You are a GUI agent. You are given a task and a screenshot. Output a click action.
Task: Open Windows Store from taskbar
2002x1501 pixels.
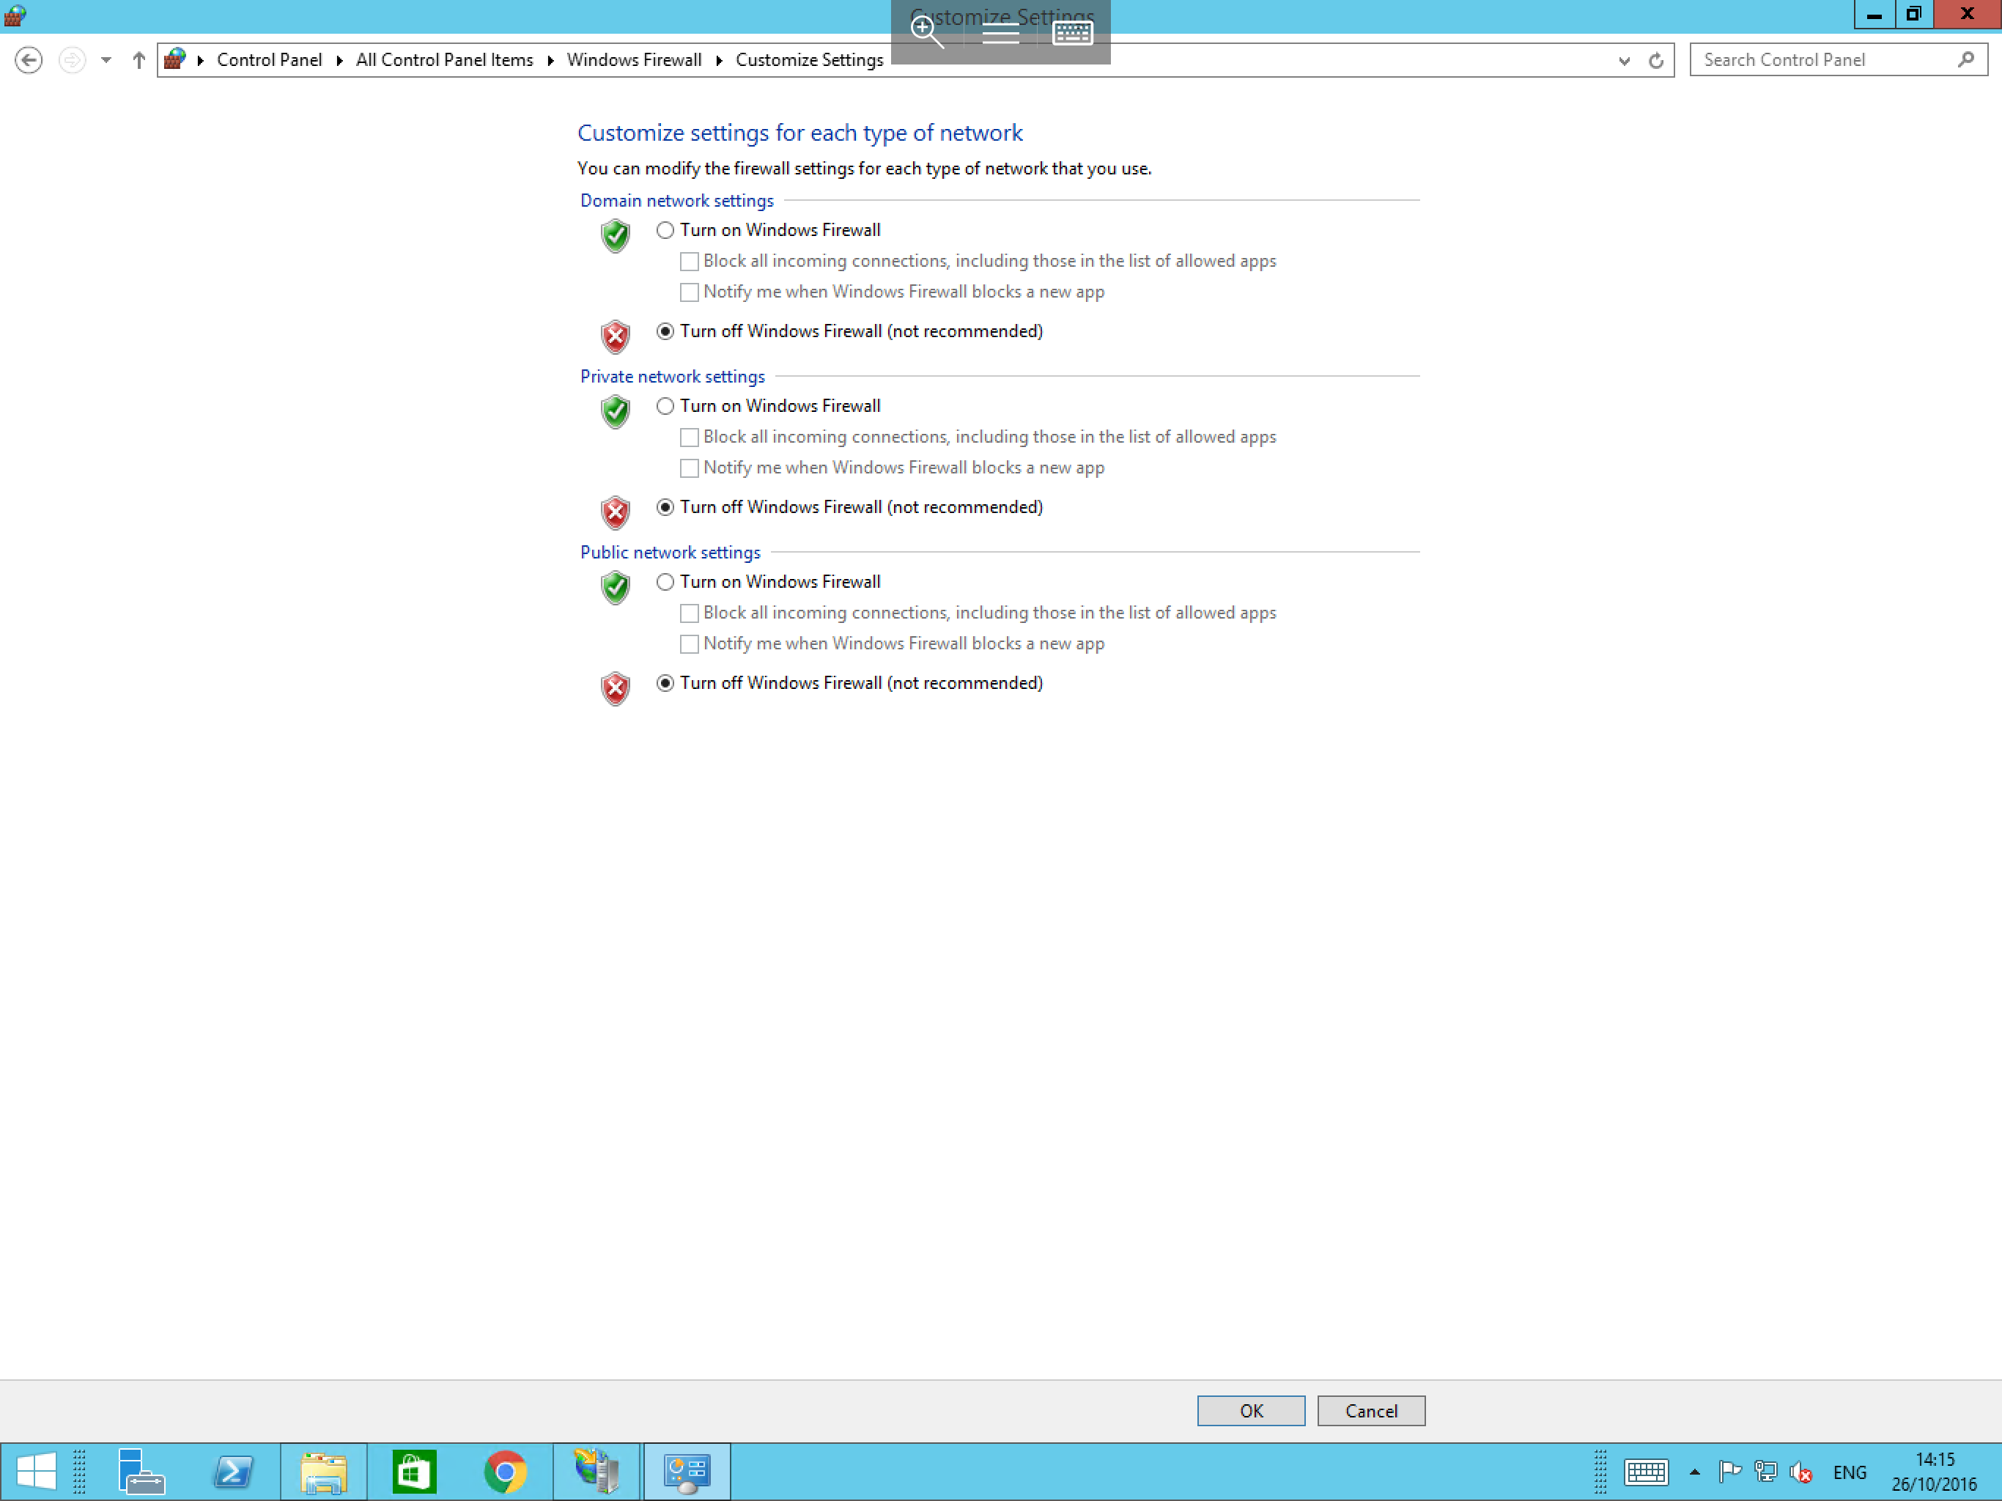tap(415, 1471)
